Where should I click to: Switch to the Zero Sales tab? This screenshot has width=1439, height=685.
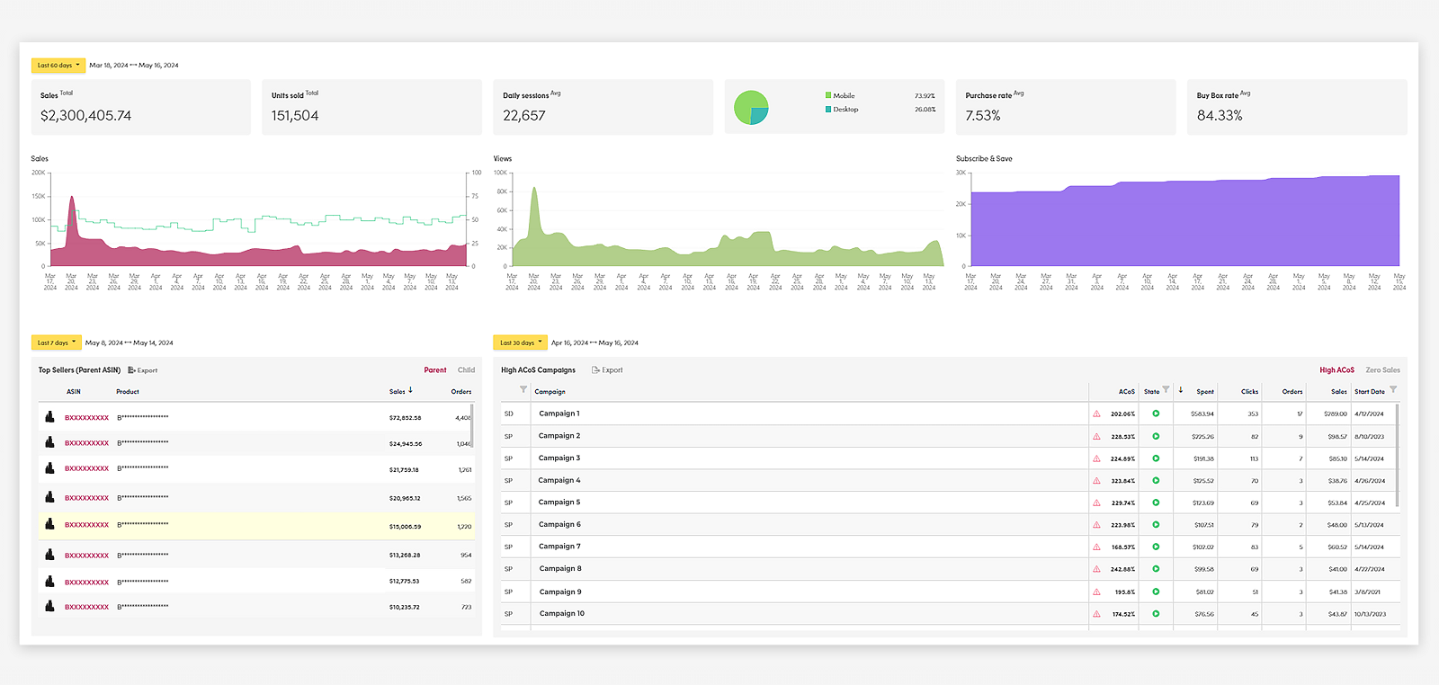pos(1382,370)
